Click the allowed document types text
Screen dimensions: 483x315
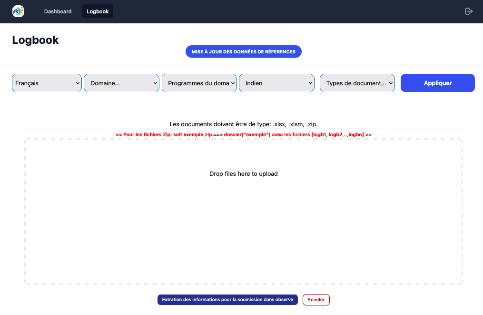coord(243,124)
